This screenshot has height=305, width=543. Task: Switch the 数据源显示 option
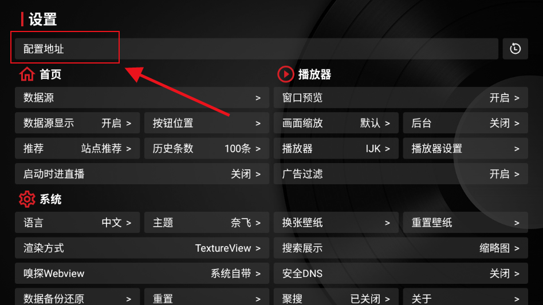coord(77,123)
